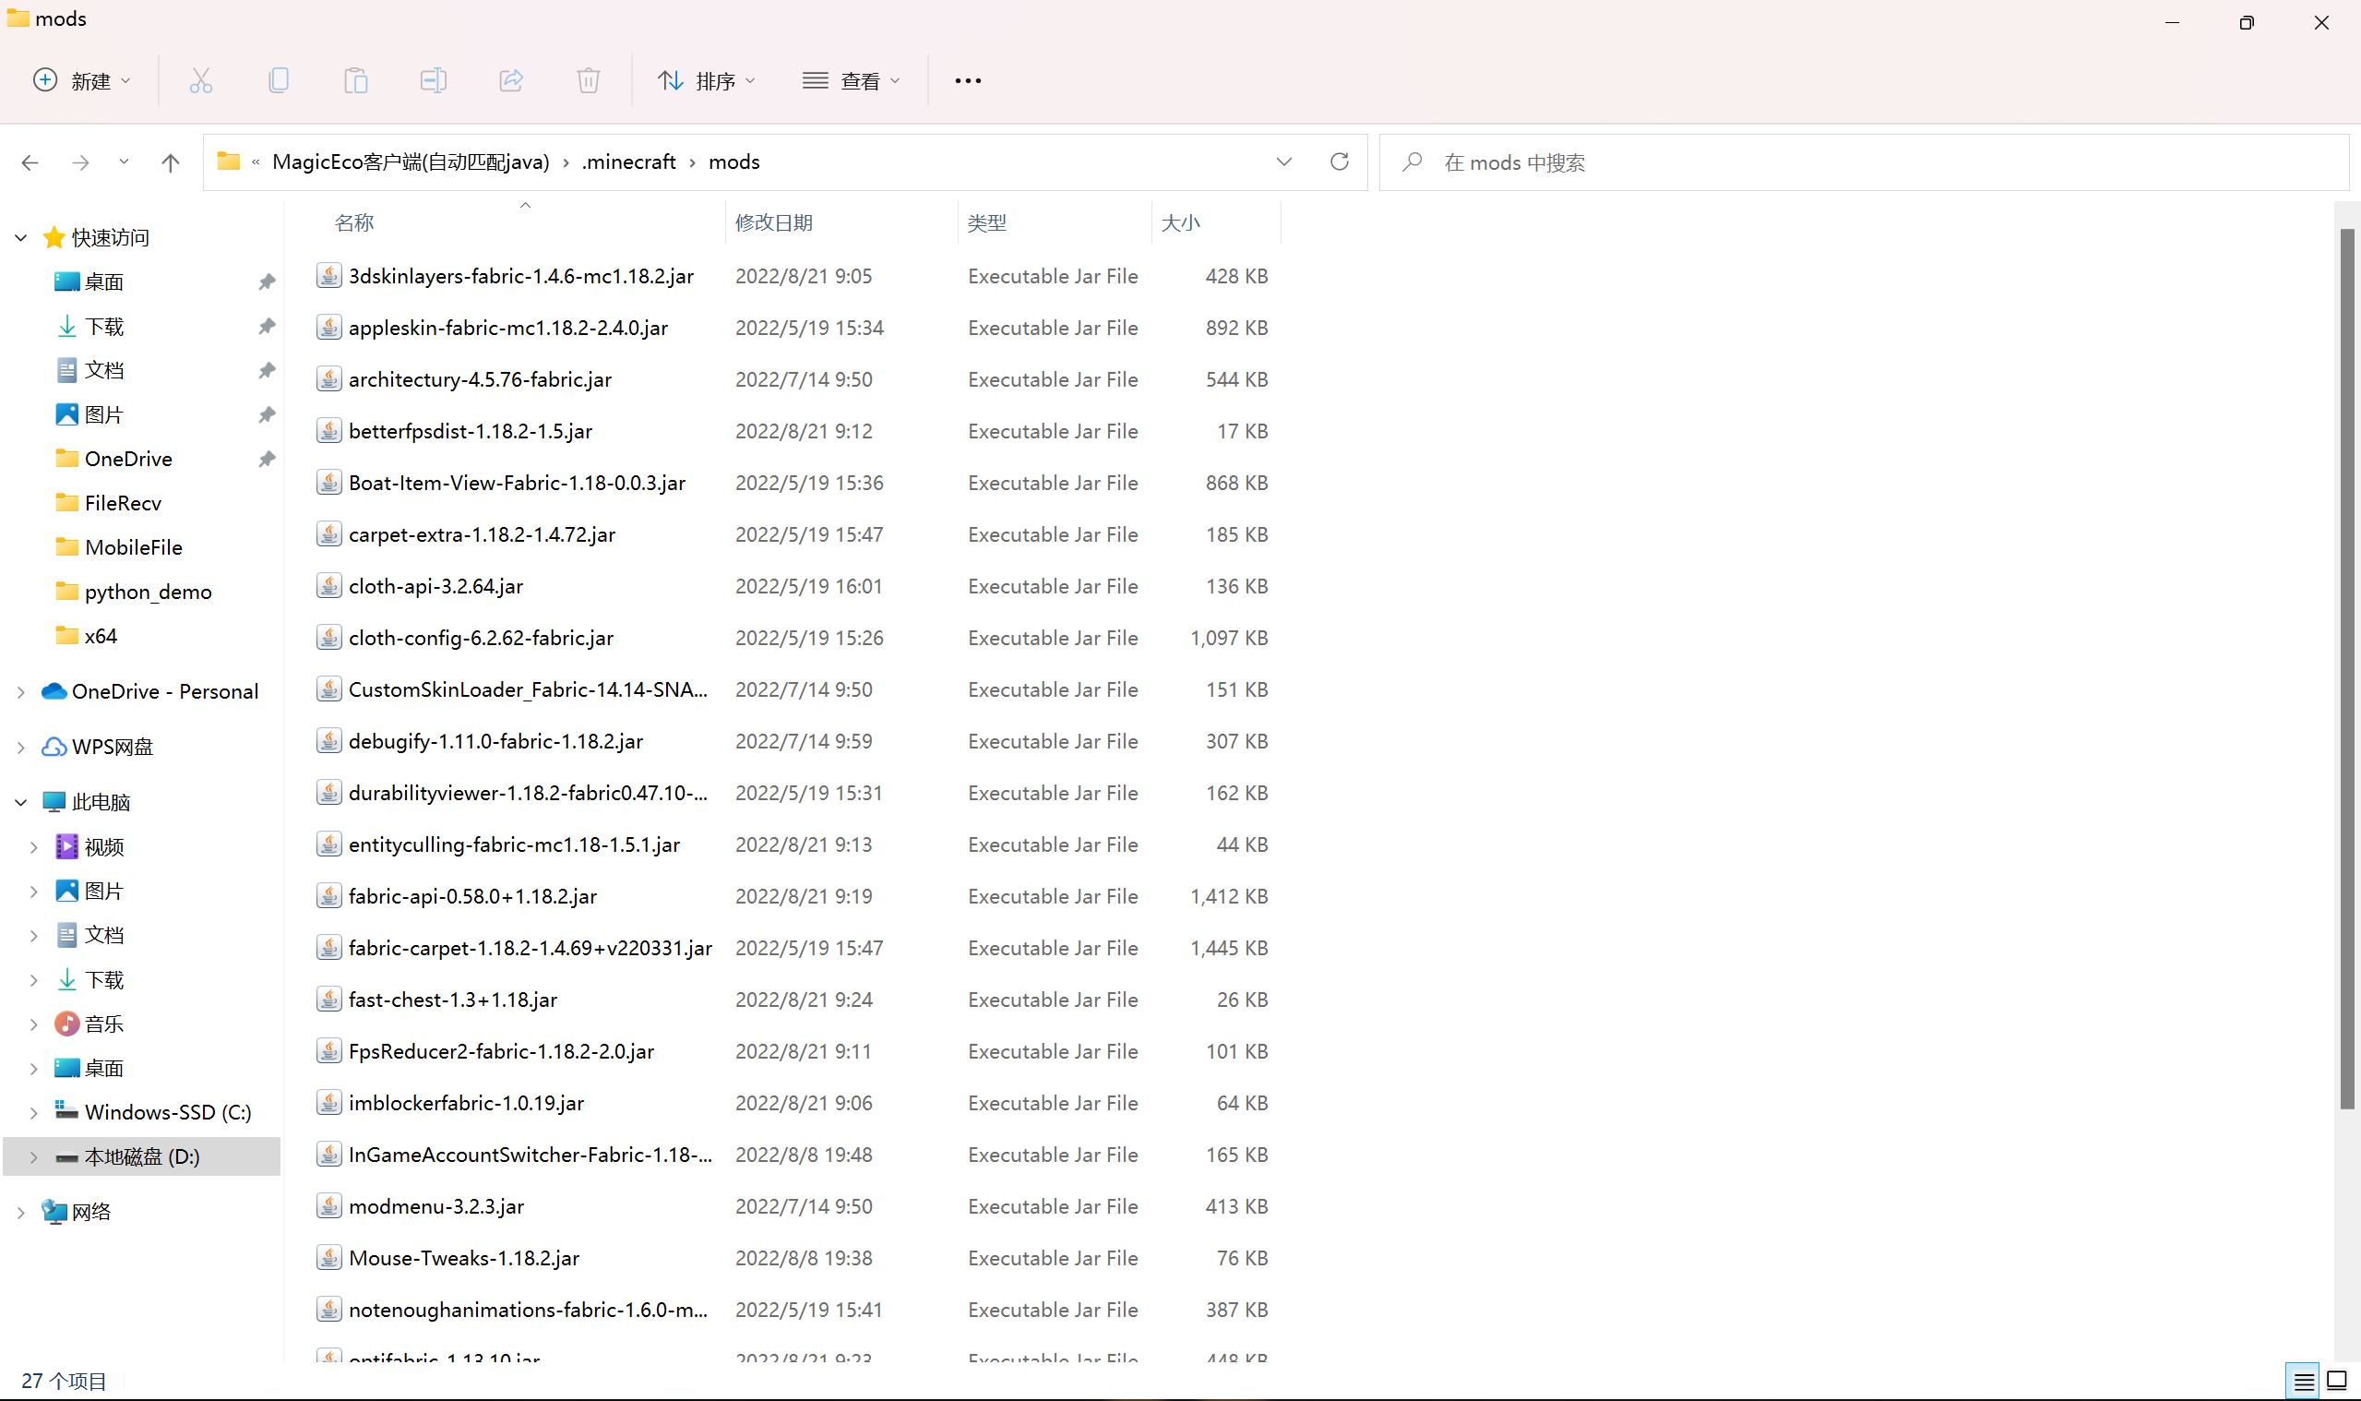This screenshot has width=2361, height=1401.
Task: Click MagicEco客户端 breadcrumb segment
Action: click(x=411, y=162)
